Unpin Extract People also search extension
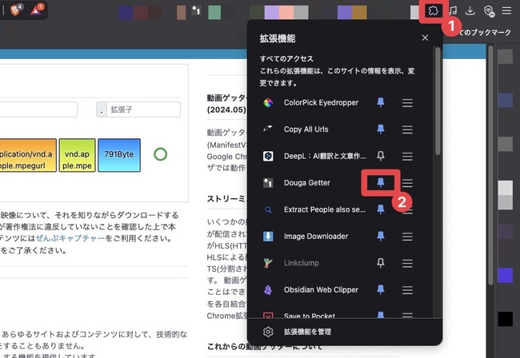Image resolution: width=520 pixels, height=358 pixels. click(381, 209)
